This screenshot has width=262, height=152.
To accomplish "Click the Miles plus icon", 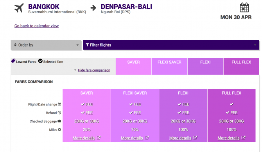I will point(59,129).
